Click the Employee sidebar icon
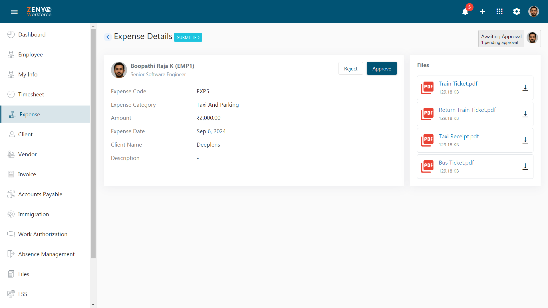Image resolution: width=548 pixels, height=308 pixels. coord(11,54)
